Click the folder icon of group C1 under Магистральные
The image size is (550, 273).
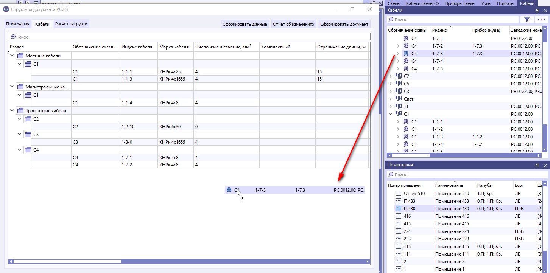pyautogui.click(x=28, y=95)
